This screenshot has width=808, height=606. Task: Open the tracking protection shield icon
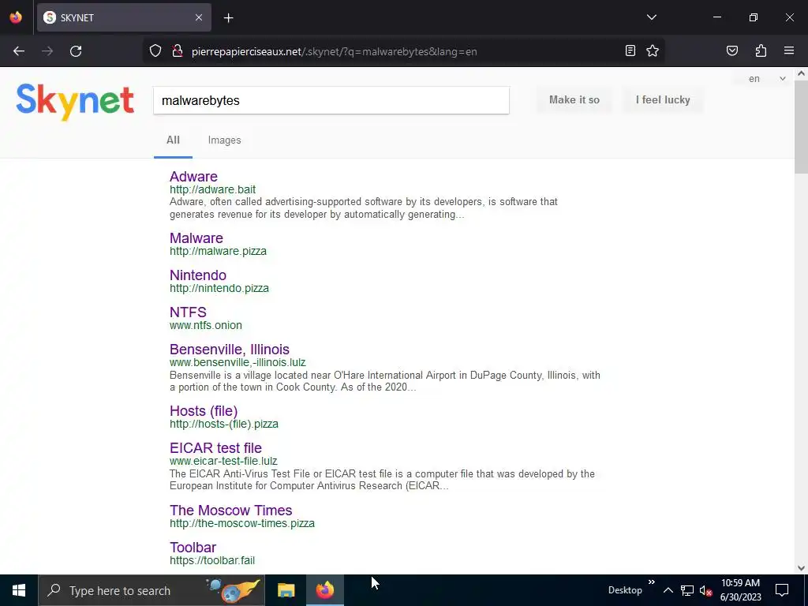coord(155,51)
